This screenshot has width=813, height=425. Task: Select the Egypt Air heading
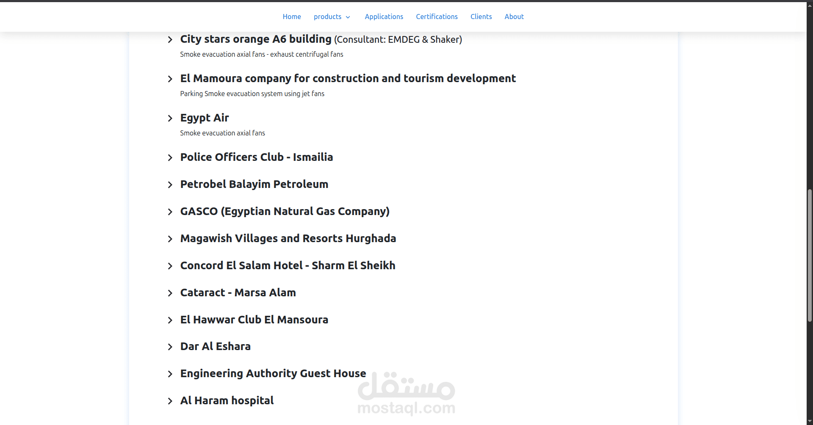(205, 118)
